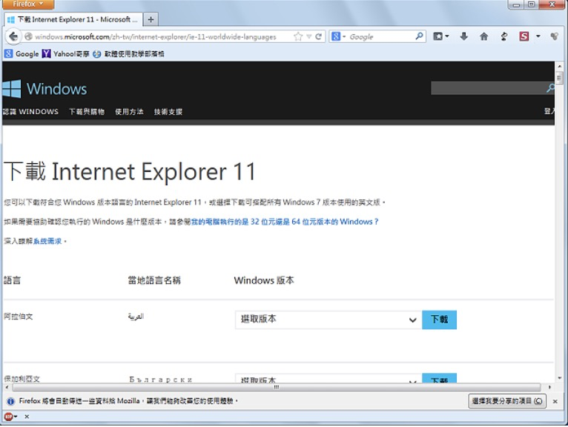Open the Google bookmark in bookmarks bar

pyautogui.click(x=22, y=54)
